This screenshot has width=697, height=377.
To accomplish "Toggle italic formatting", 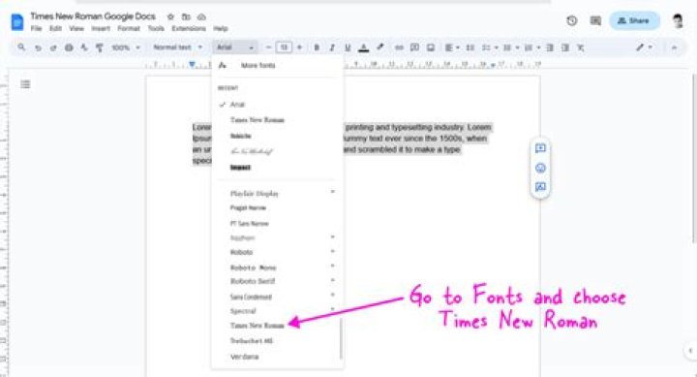I will click(x=332, y=47).
